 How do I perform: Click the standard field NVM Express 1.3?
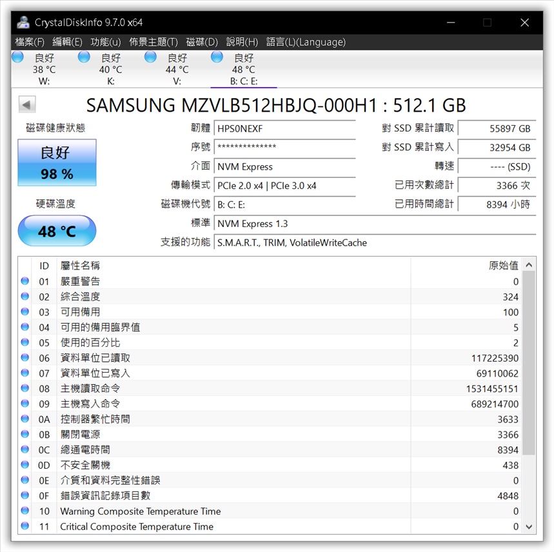[375, 224]
